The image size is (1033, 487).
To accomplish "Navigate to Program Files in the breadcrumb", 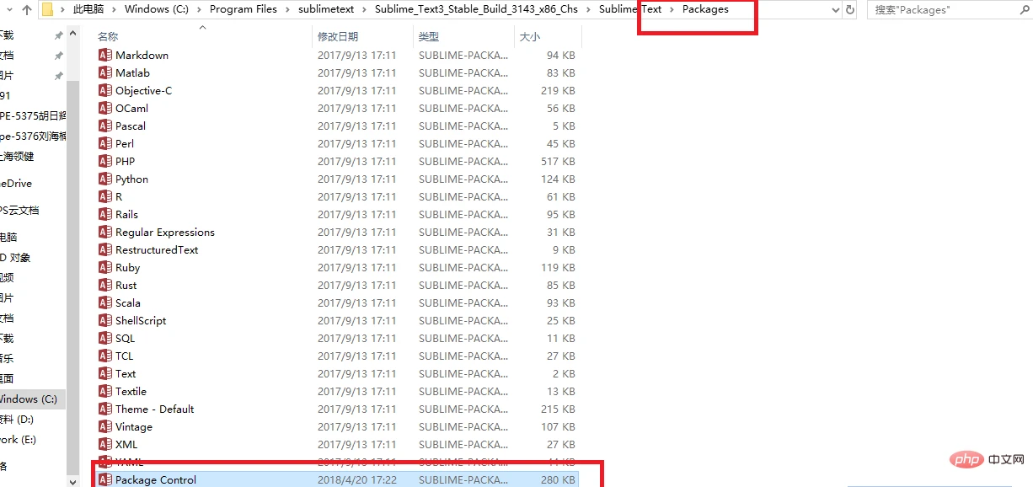I will [244, 10].
